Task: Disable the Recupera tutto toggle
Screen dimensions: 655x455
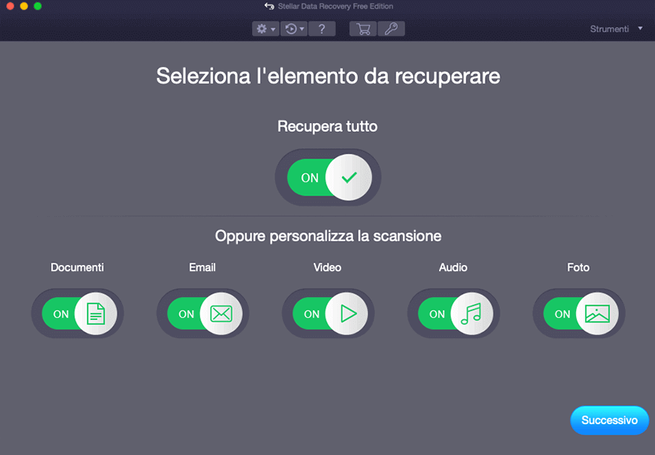Action: click(x=328, y=177)
